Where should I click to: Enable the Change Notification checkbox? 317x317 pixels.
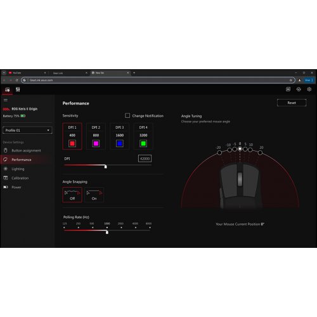[127, 115]
